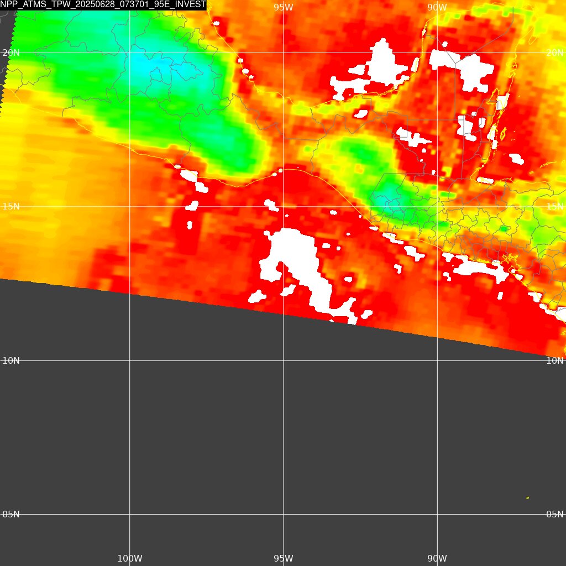Select the 20N label on left edge
This screenshot has height=566, width=566.
(x=11, y=53)
